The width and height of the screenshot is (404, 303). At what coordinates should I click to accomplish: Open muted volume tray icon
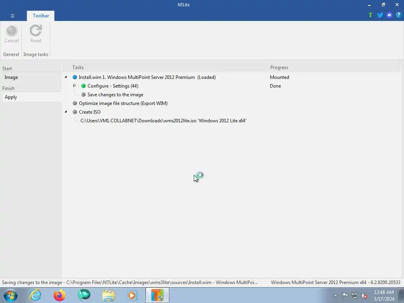pyautogui.click(x=364, y=296)
